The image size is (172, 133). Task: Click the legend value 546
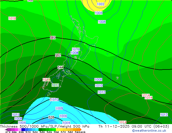pyautogui.click(x=49, y=132)
